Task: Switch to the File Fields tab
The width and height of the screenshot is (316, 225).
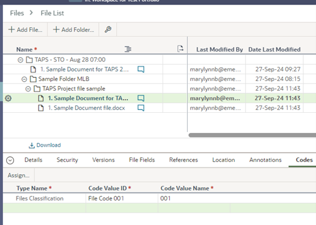Action: point(142,160)
